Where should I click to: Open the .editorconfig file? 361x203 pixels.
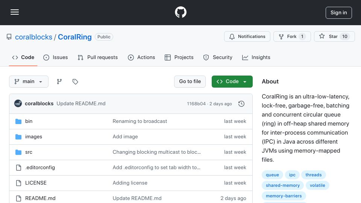[40, 168]
